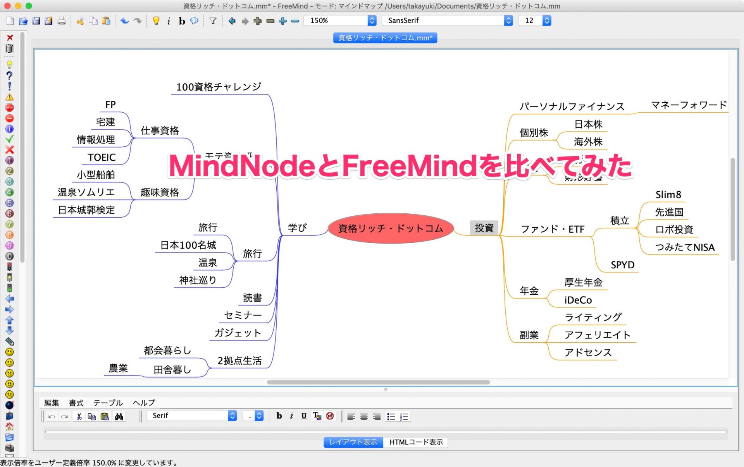Click the vertical scrollbar of the map

[732, 209]
